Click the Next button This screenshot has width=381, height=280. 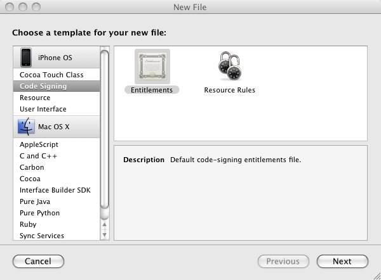(342, 261)
